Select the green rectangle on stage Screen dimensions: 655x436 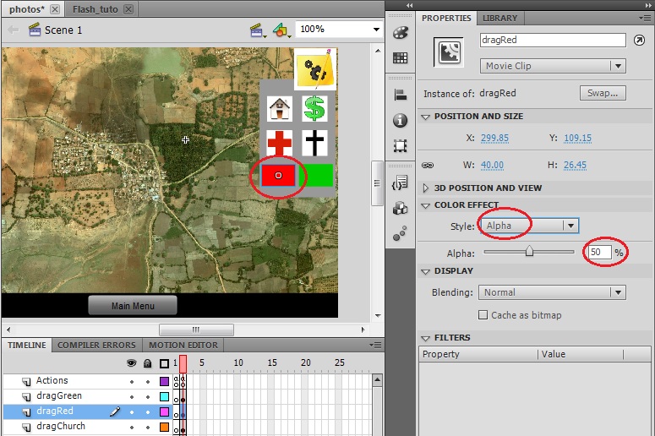point(316,176)
